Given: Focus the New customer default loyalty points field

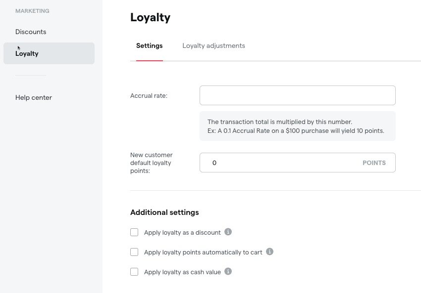Looking at the screenshot, I should click(298, 163).
